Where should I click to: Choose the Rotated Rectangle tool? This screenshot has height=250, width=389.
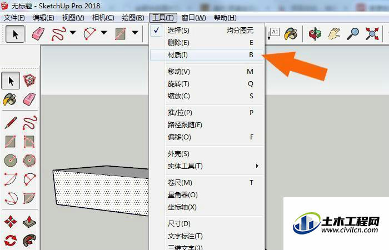click(x=29, y=142)
